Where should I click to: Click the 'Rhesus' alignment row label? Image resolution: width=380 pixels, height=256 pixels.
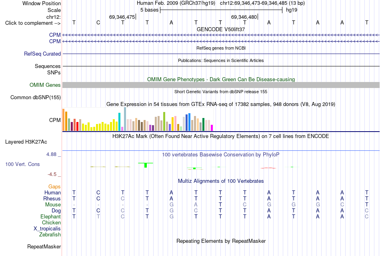(52, 199)
